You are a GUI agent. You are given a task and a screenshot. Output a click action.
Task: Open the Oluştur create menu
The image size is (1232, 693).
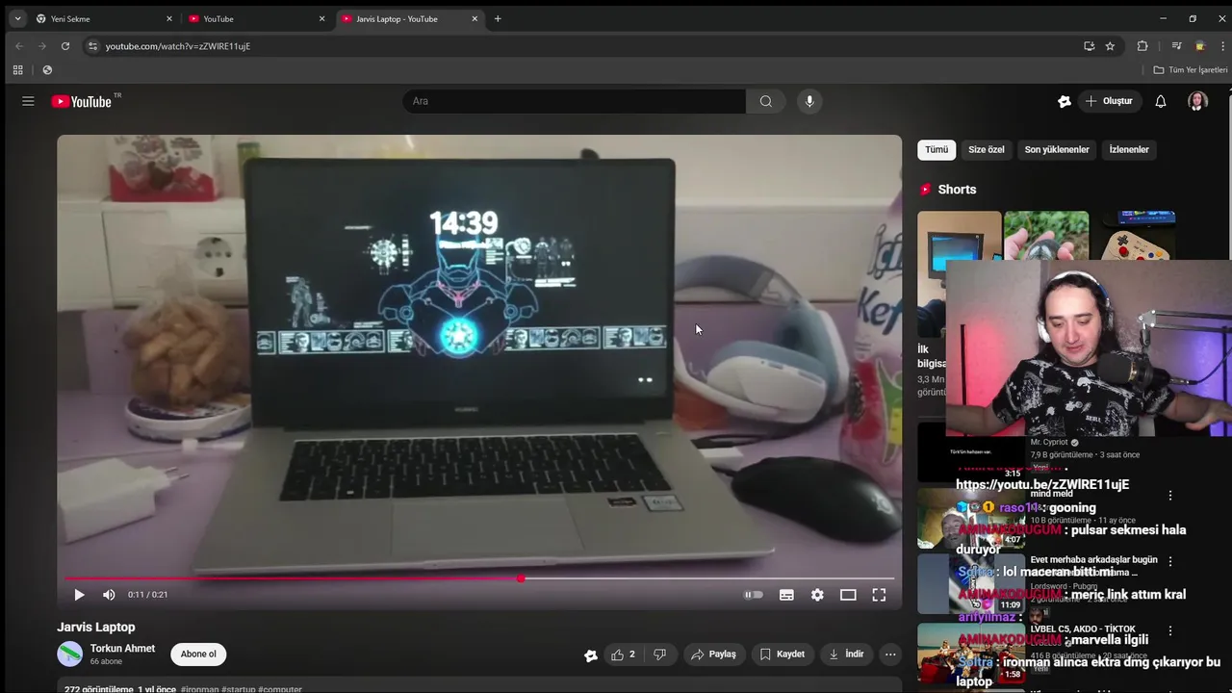pyautogui.click(x=1109, y=101)
